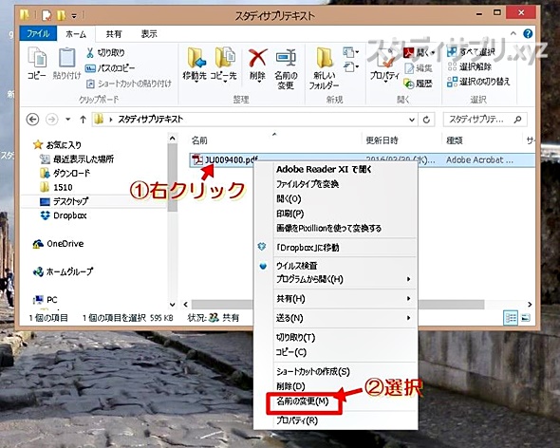Open the New item dropdown in ribbon

point(351,53)
